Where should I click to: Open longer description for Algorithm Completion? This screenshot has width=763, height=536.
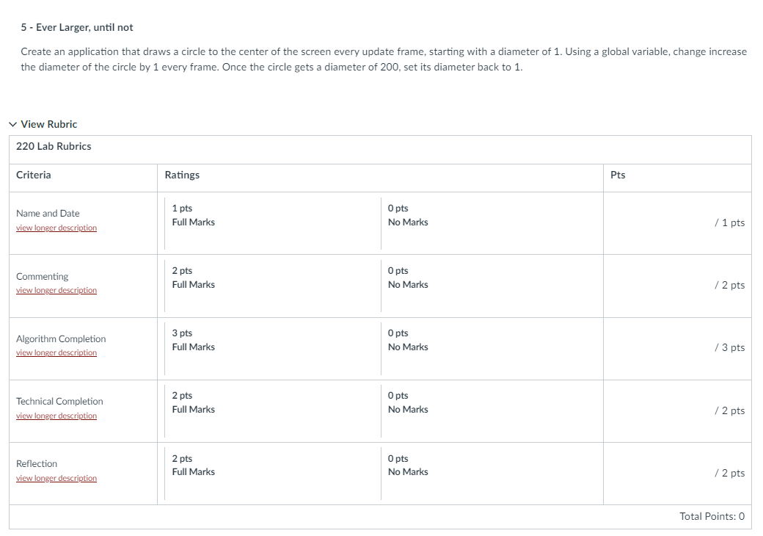pyautogui.click(x=56, y=352)
